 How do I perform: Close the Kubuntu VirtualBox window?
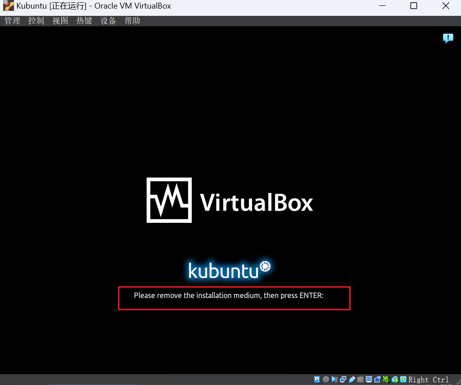pyautogui.click(x=446, y=6)
